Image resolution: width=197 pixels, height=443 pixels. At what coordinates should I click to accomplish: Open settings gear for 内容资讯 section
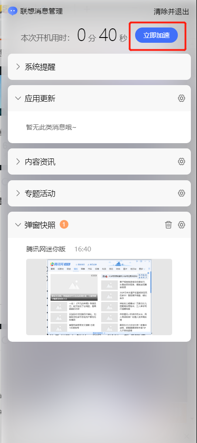coord(181,161)
